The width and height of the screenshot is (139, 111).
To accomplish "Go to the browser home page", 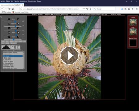I will click(13, 9).
